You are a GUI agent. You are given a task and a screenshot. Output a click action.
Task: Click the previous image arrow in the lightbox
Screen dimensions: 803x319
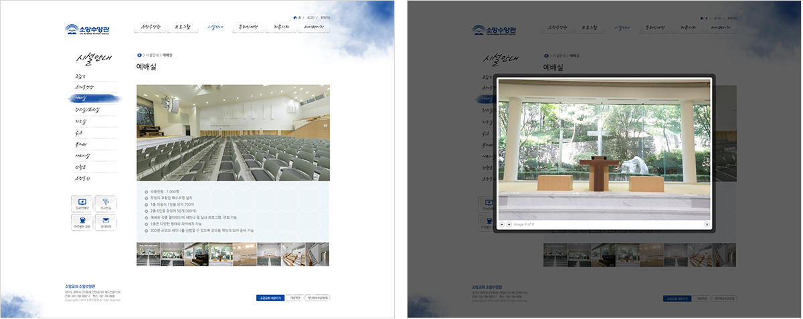502,225
